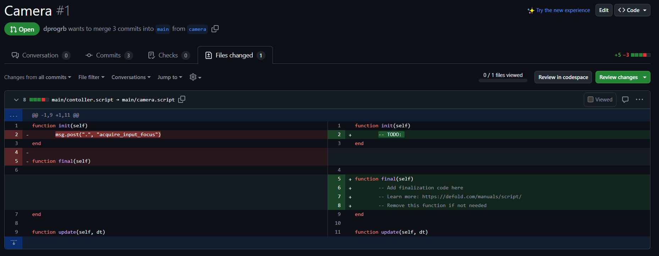Select the Files changed tab

click(235, 55)
